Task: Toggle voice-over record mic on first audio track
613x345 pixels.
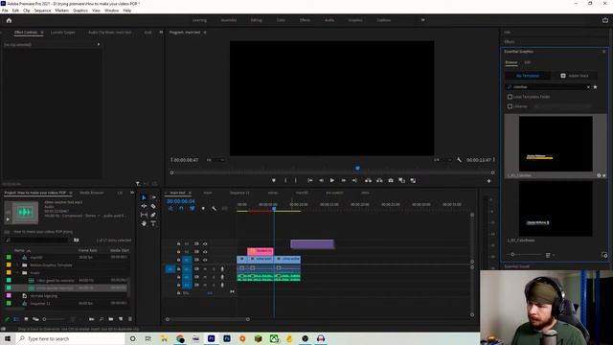Action: (x=222, y=268)
